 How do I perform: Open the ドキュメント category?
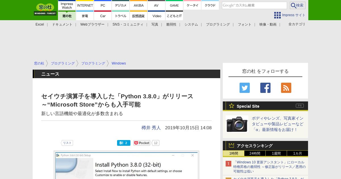click(x=62, y=24)
